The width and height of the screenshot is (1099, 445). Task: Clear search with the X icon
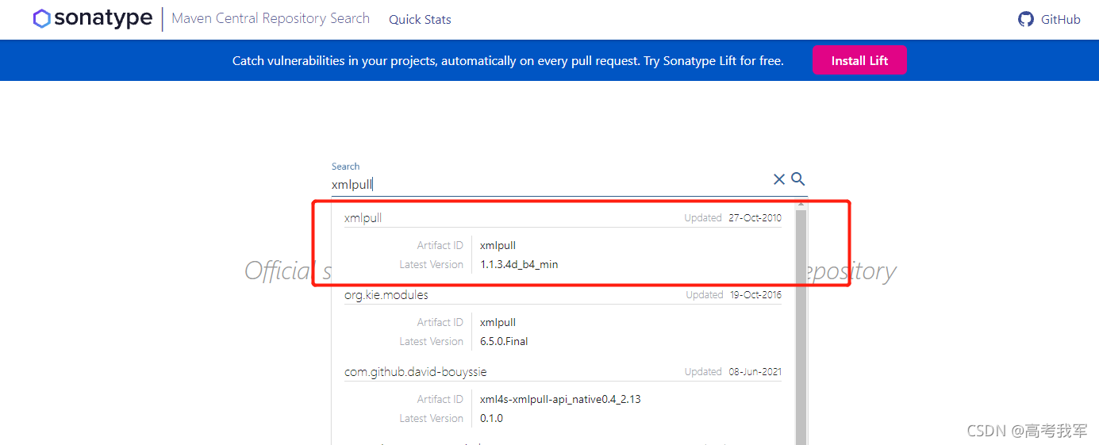779,179
